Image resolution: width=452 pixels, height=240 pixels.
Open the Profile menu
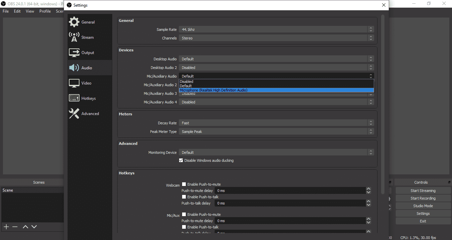45,11
